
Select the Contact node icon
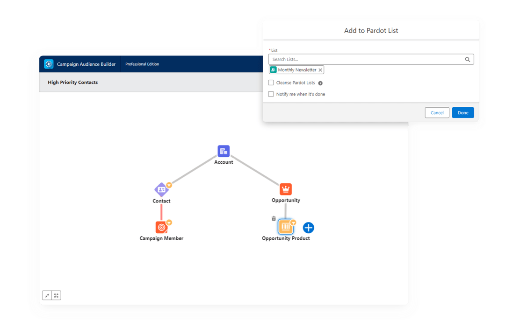pyautogui.click(x=161, y=189)
